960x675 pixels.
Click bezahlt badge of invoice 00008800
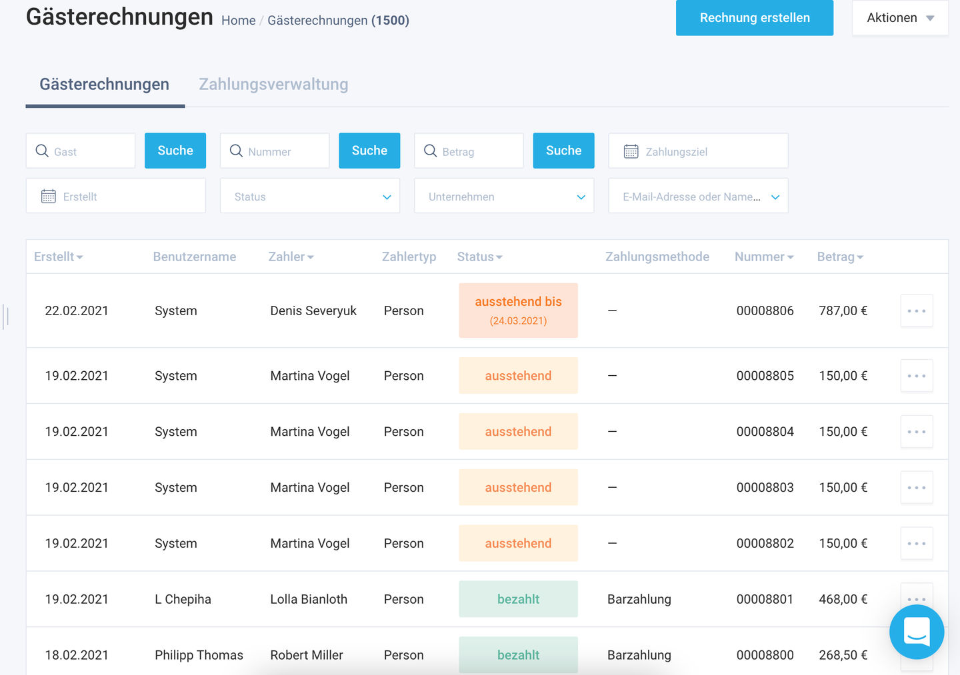[x=518, y=655]
